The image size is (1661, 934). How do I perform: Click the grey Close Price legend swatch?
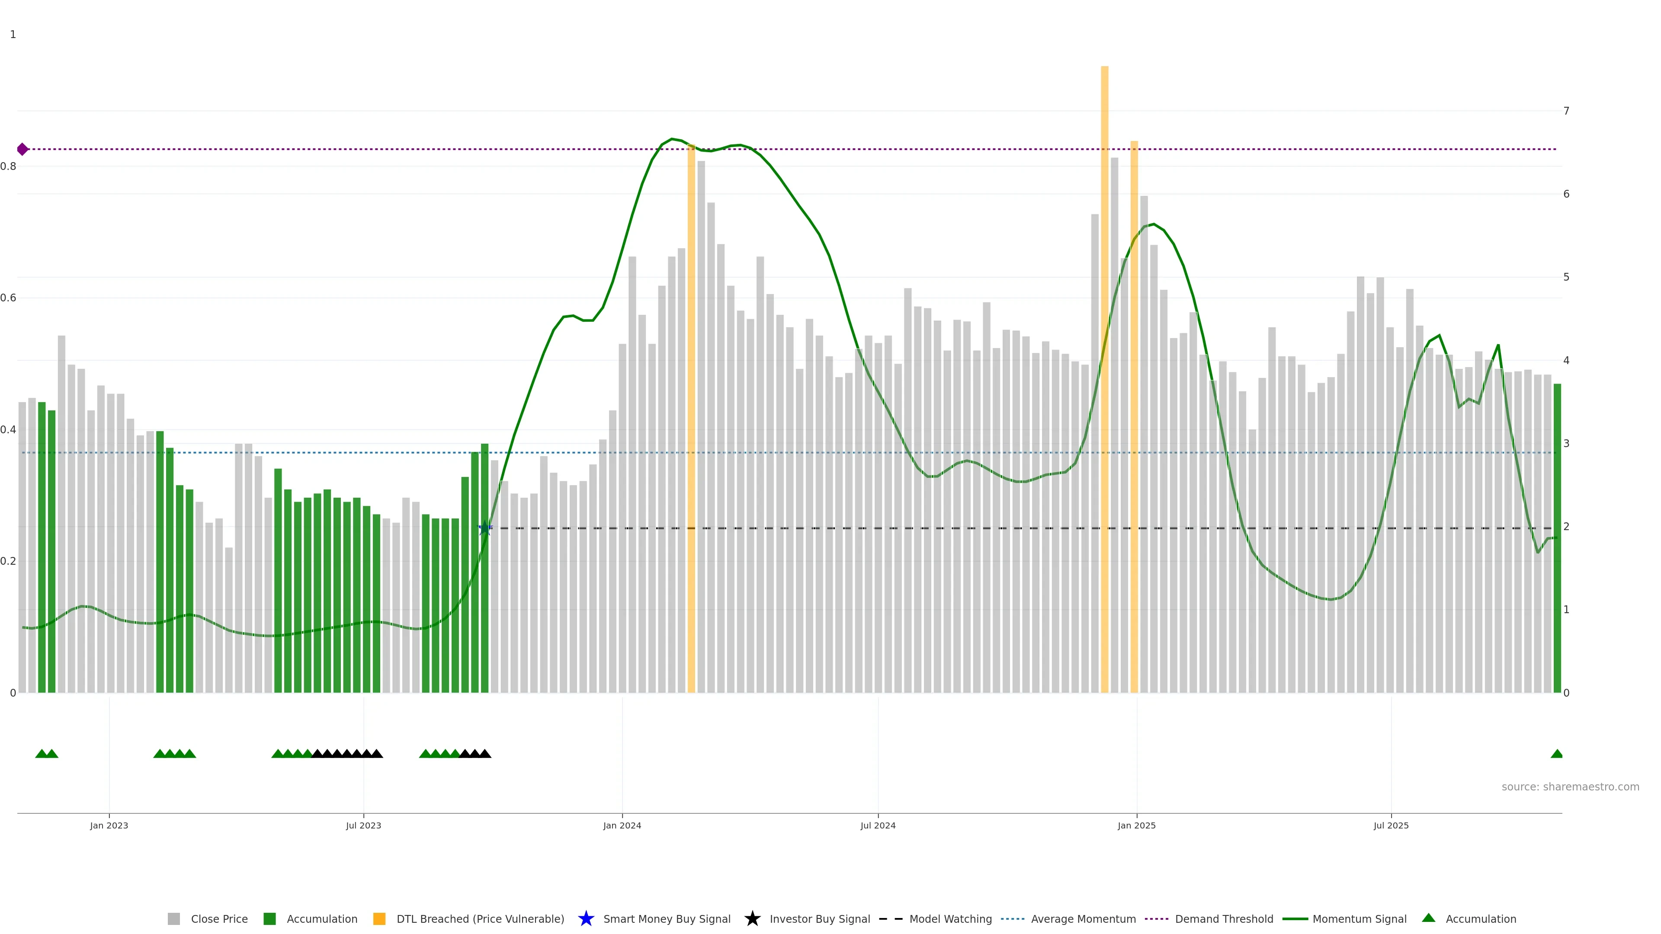173,918
